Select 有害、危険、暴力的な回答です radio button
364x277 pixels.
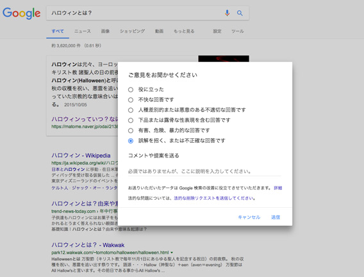click(x=131, y=131)
